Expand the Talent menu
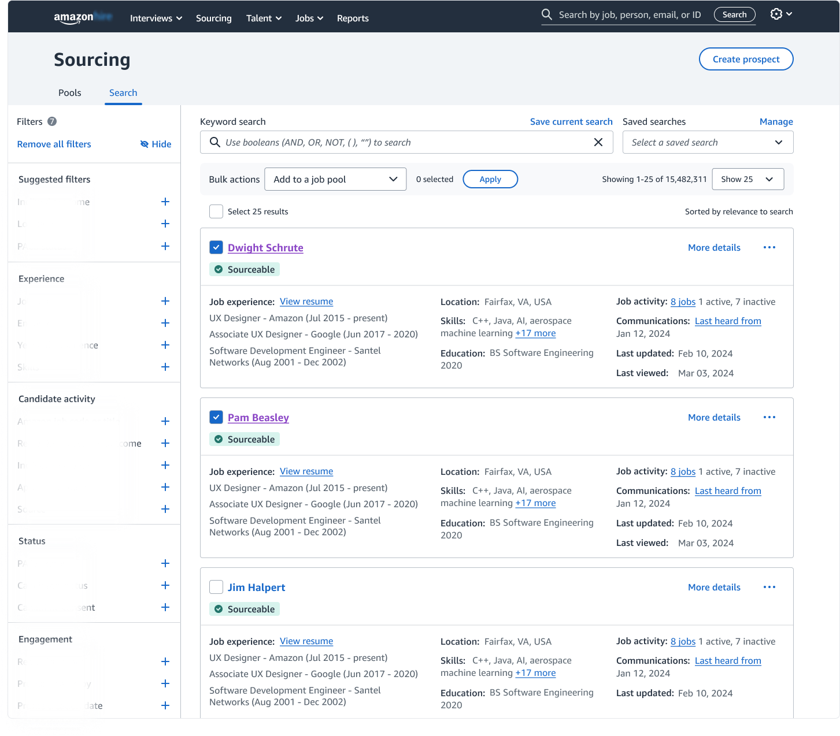Image resolution: width=840 pixels, height=736 pixels. click(264, 18)
